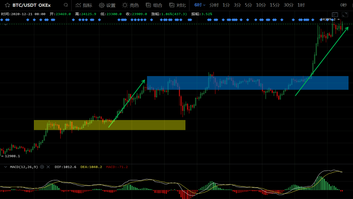
Task: Remove the MACD indicator with the X
Action: click(48, 167)
